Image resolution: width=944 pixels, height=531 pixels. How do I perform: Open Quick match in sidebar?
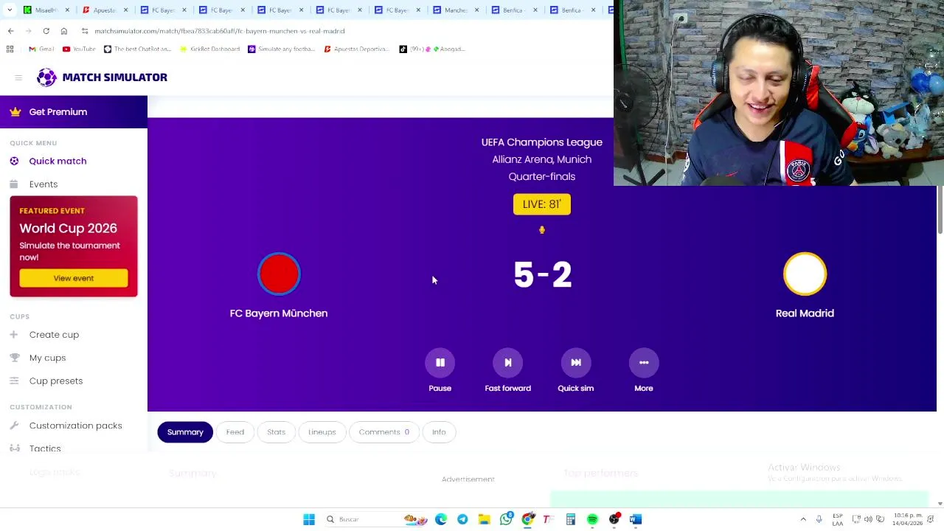pyautogui.click(x=58, y=161)
